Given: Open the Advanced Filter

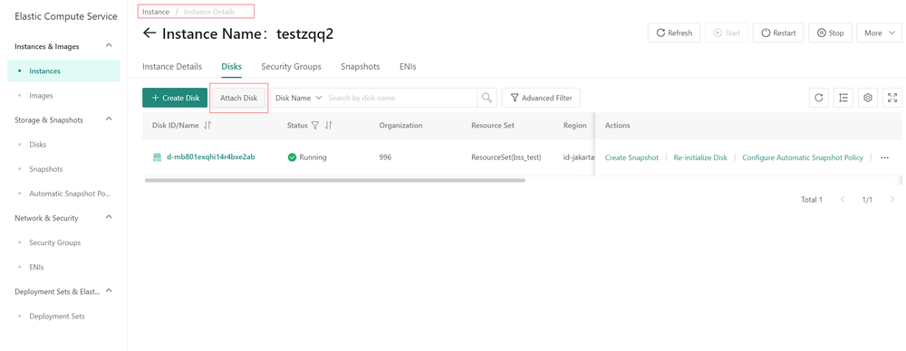Looking at the screenshot, I should 541,98.
